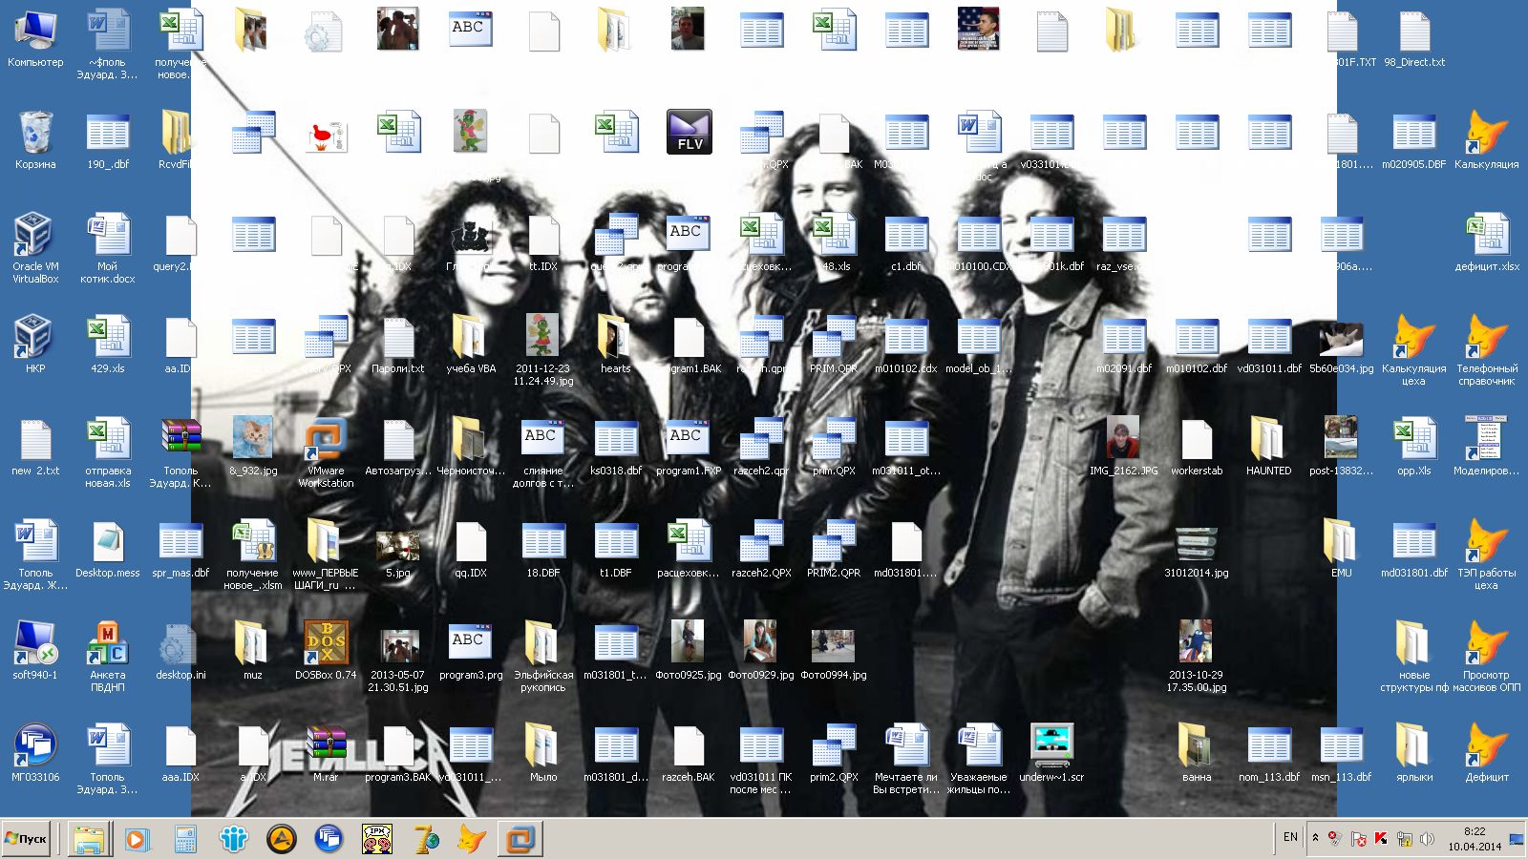1528x859 pixels.
Task: Open the Корзина recycle bin
Action: 35,140
